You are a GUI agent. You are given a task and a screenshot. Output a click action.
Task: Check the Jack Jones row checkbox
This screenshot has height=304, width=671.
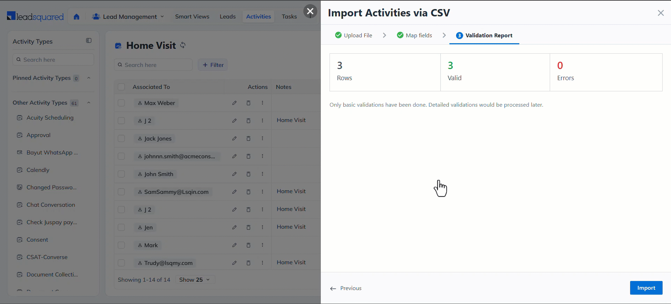(x=121, y=138)
